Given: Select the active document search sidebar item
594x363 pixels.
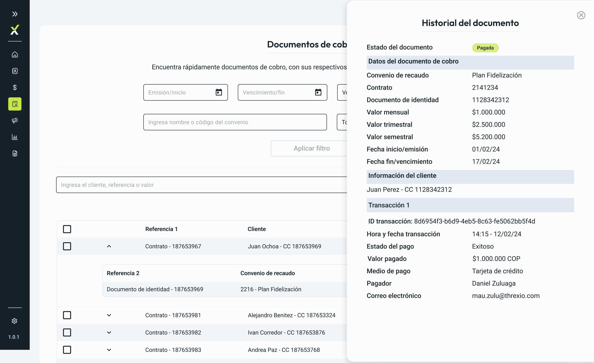Looking at the screenshot, I should tap(15, 104).
